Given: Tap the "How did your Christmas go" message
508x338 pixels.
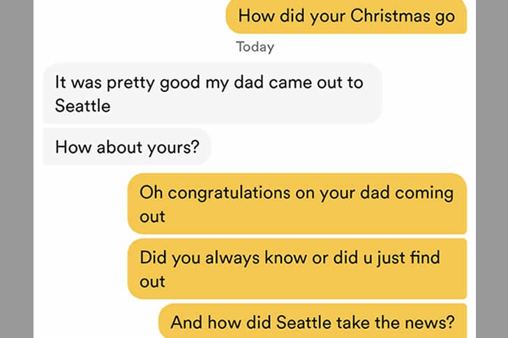Looking at the screenshot, I should pos(346,17).
